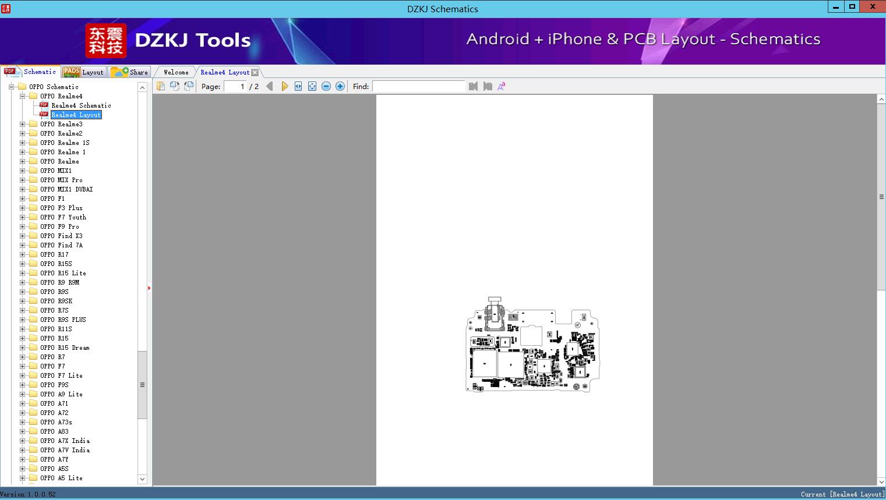Viewport: 886px width, 500px height.
Task: Click the OPPO A83 folder icon
Action: pyautogui.click(x=33, y=431)
